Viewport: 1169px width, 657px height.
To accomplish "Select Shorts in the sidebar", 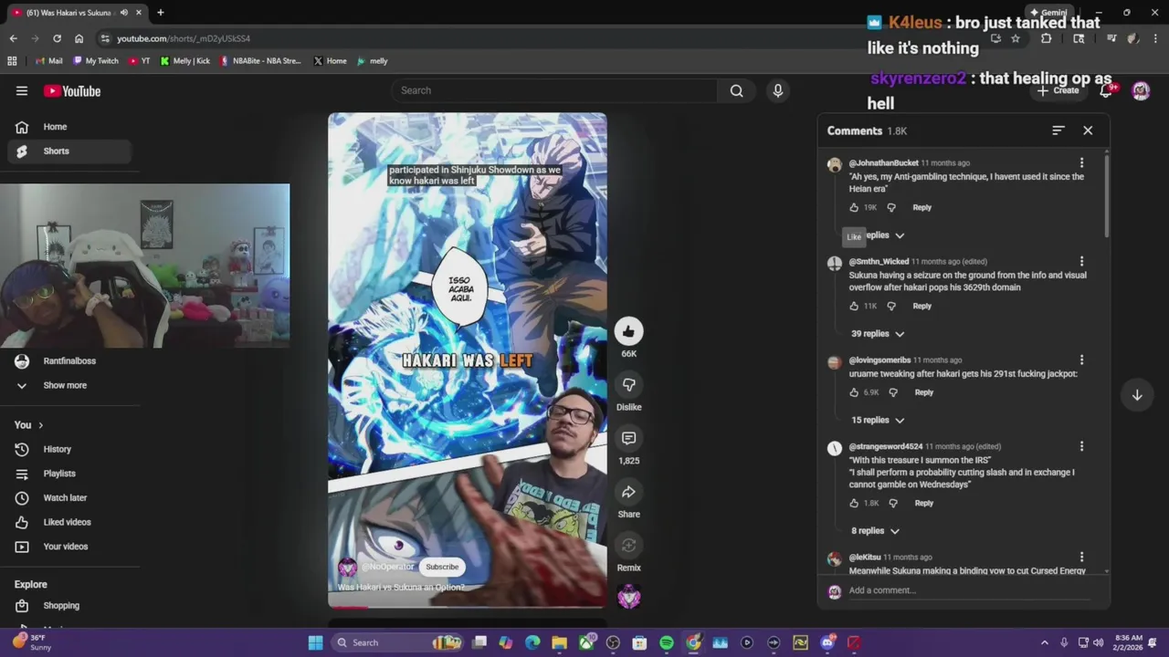I will 69,151.
